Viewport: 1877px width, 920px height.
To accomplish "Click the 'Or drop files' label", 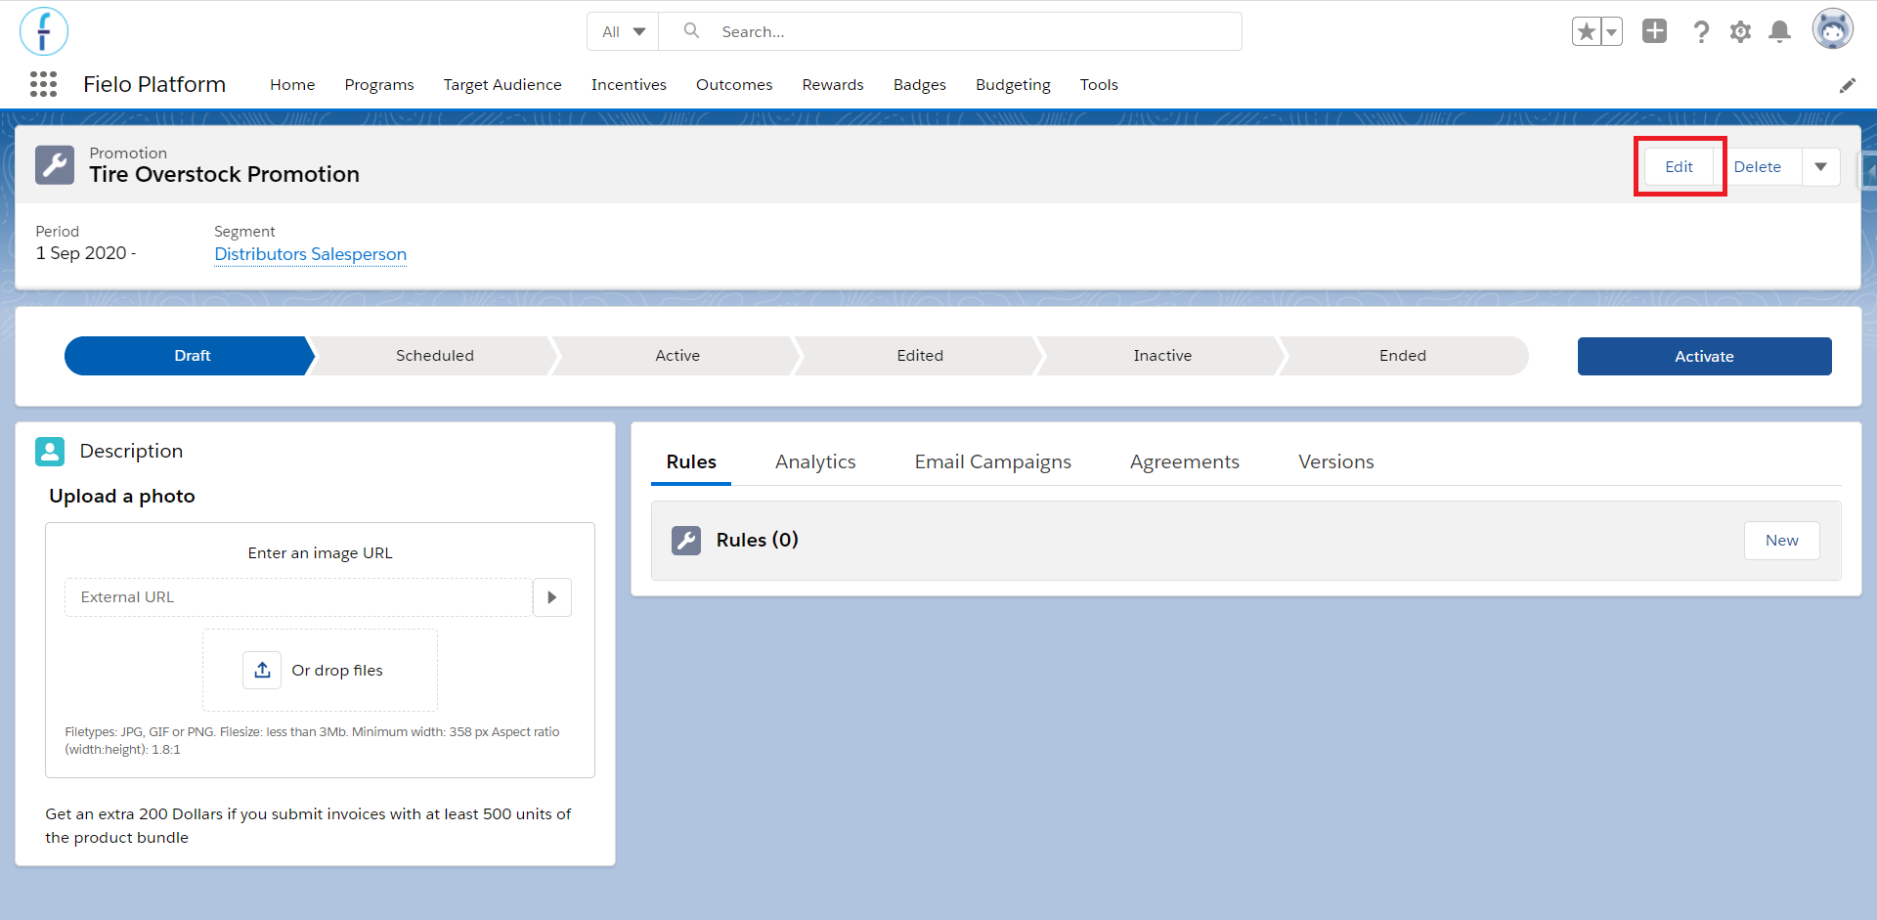I will (x=337, y=671).
